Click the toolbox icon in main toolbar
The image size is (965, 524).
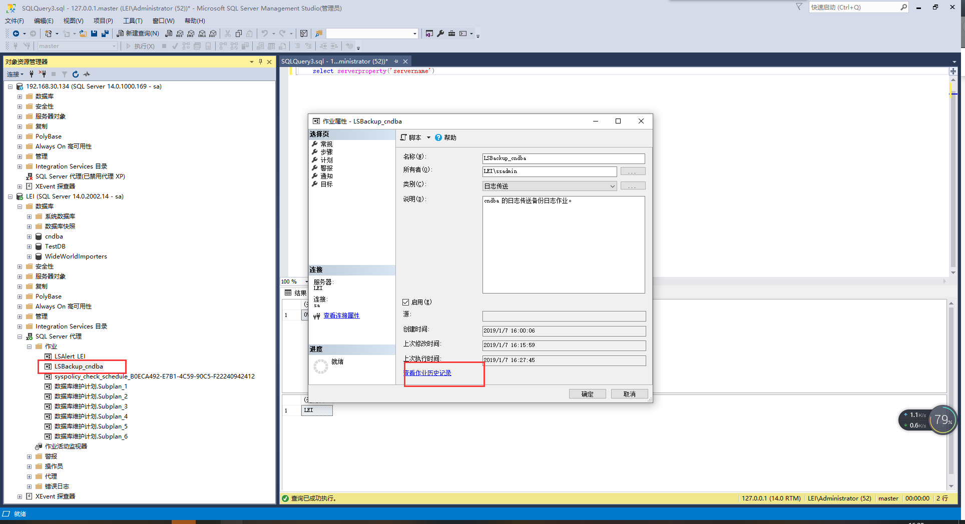tap(451, 33)
